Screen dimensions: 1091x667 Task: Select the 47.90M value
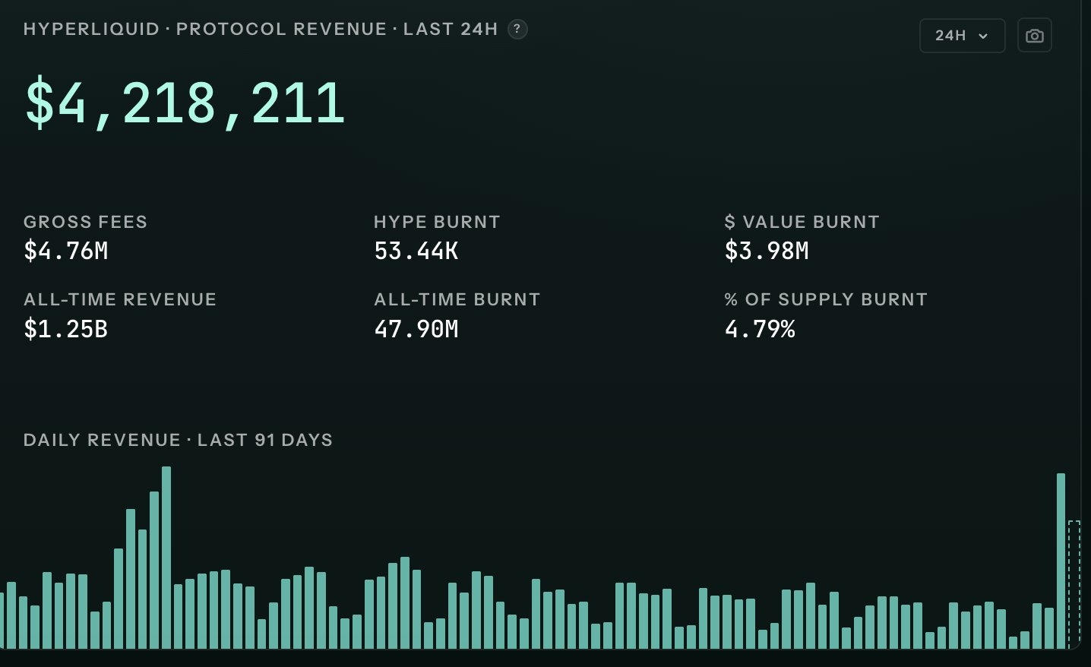[x=416, y=329]
